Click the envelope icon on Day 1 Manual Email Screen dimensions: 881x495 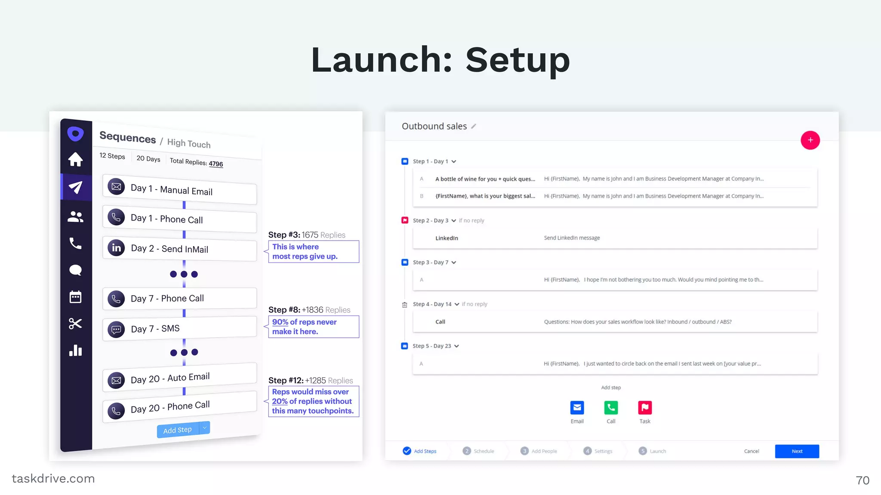pos(116,186)
